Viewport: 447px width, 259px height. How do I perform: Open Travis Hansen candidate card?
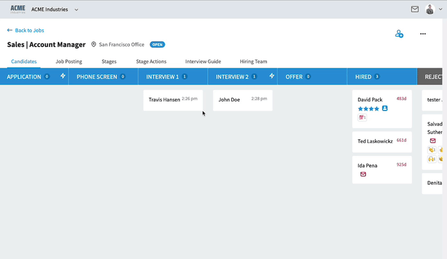tap(173, 100)
